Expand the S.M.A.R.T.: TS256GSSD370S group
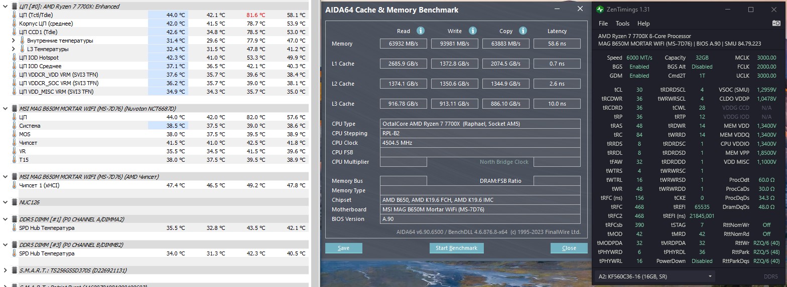The height and width of the screenshot is (287, 787). click(6, 270)
